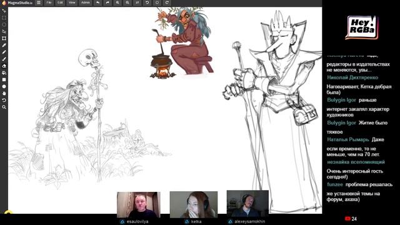Rotate the canvas view clockwise
Screen dimensions: 400x225
[167, 2]
